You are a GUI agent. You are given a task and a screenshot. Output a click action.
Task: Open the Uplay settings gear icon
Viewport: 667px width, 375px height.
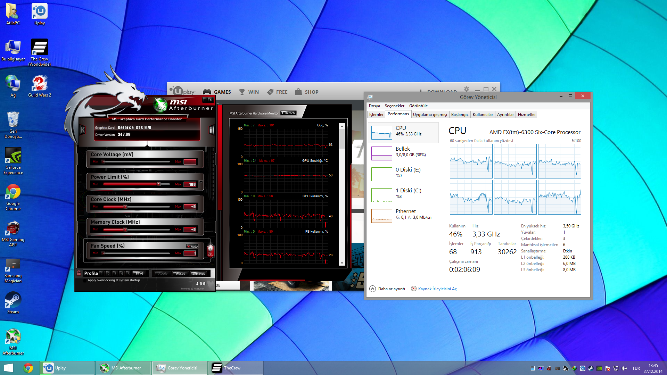point(467,89)
